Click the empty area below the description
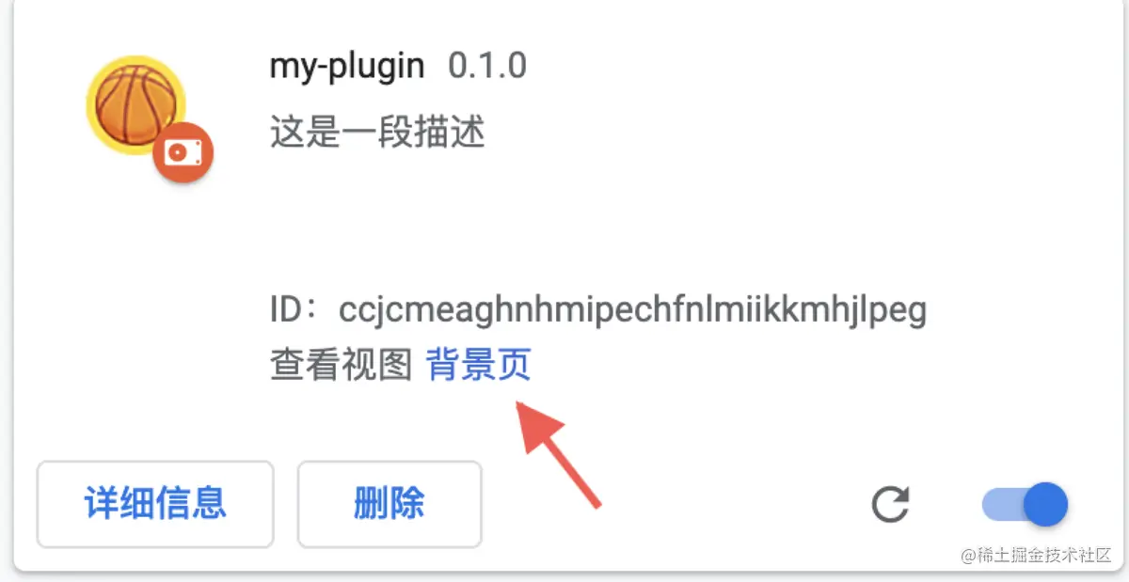The width and height of the screenshot is (1129, 582). coord(564,221)
